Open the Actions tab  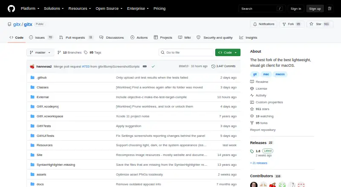point(139,37)
